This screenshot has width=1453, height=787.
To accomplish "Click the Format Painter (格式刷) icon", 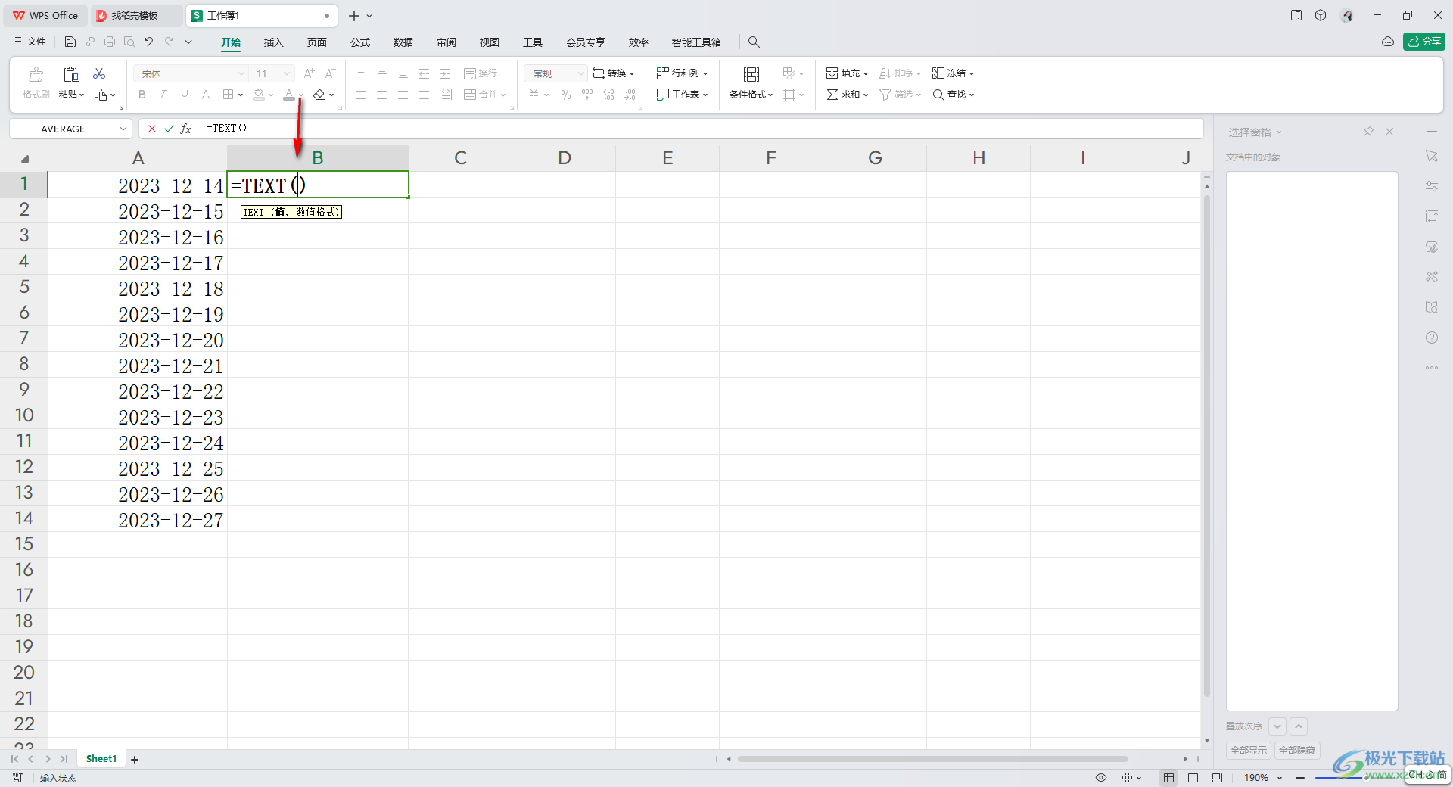I will pyautogui.click(x=36, y=74).
